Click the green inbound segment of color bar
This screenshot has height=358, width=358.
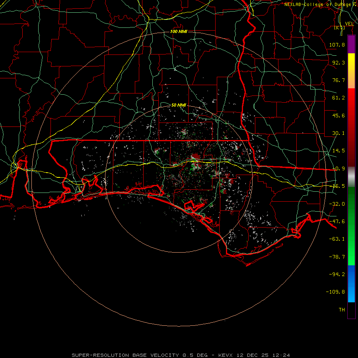click(x=351, y=226)
